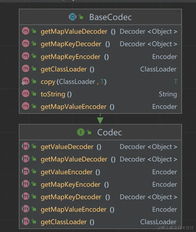Click the getValueDecoder abstract method icon
This screenshot has height=232, width=196.
tap(26, 146)
